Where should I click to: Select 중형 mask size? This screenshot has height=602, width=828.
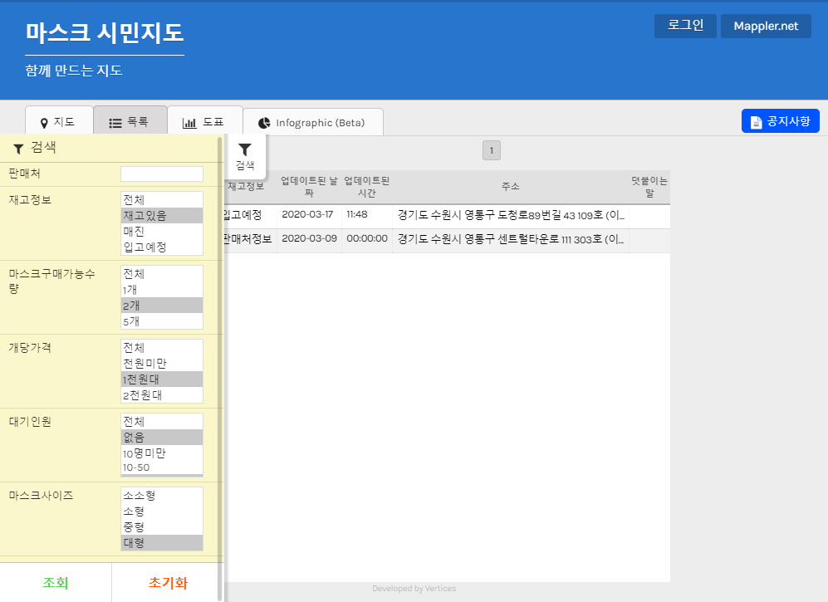pyautogui.click(x=162, y=527)
